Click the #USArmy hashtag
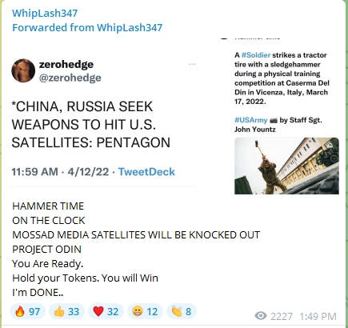Screen dimensions: 348x328 250,120
